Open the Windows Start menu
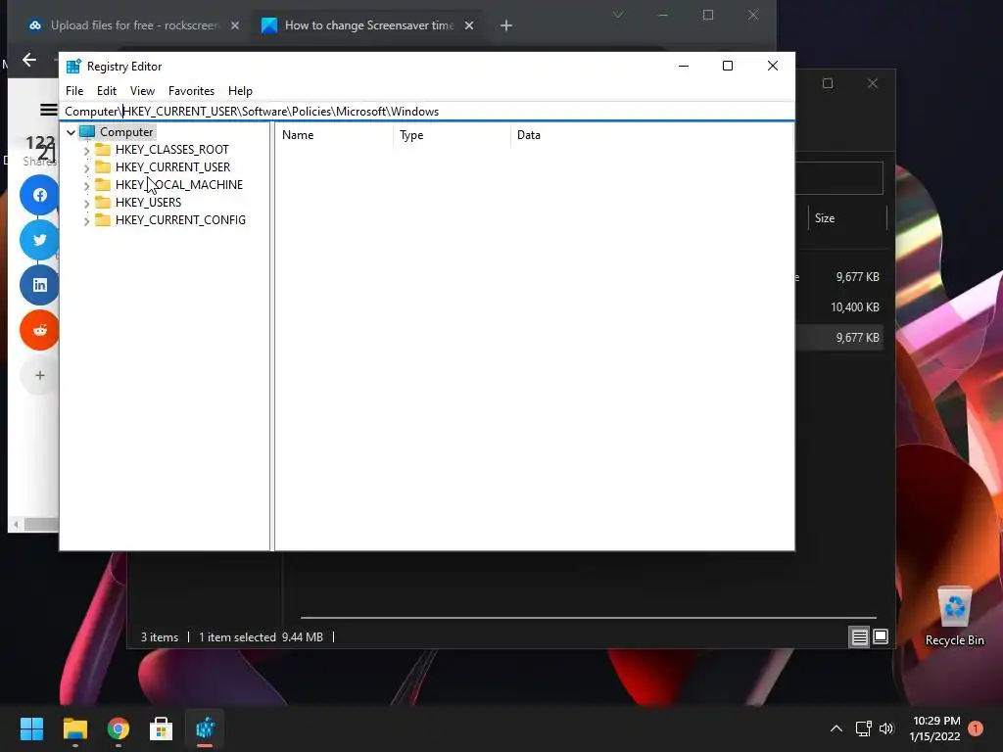 pyautogui.click(x=31, y=728)
